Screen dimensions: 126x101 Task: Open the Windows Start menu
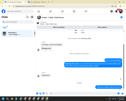click(x=3, y=99)
